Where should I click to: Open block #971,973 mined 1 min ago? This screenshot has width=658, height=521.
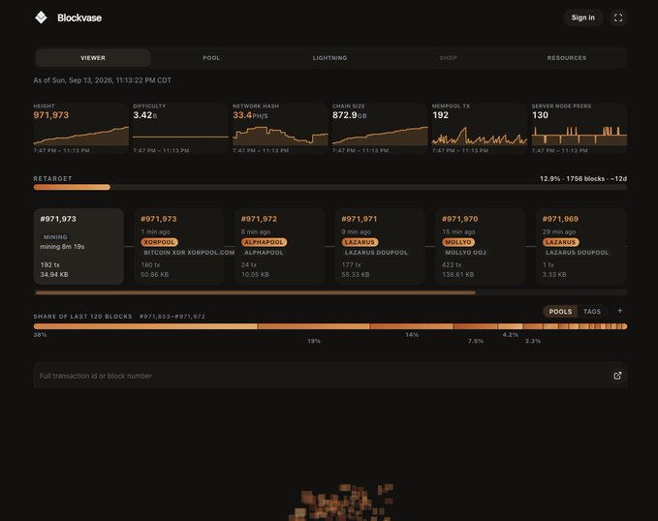pos(179,246)
